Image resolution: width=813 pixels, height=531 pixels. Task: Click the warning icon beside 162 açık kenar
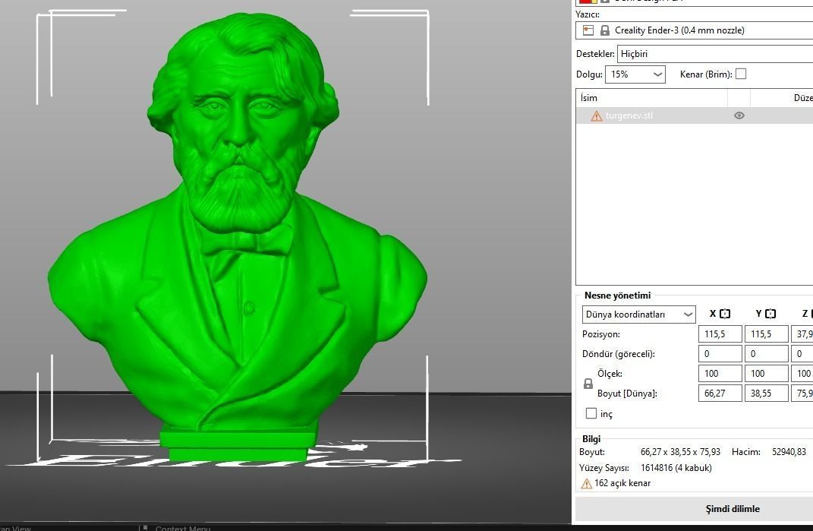[587, 484]
